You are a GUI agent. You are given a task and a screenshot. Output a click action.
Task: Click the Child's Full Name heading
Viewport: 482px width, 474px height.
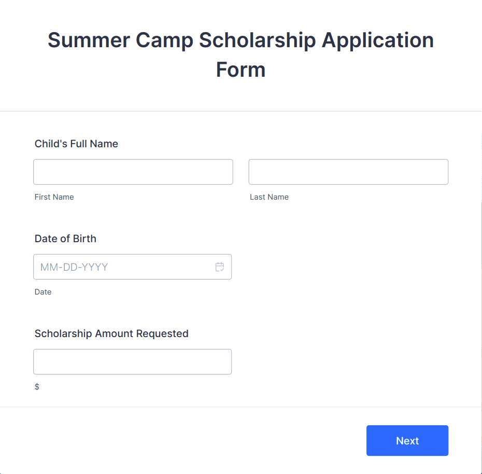point(76,144)
